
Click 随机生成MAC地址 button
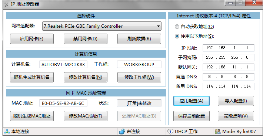(32, 116)
